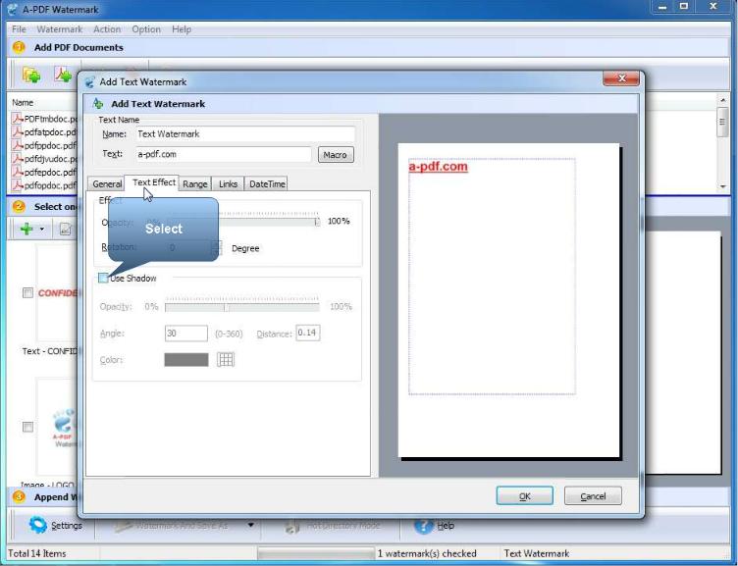Viewport: 738px width, 566px height.
Task: Open the File menu
Action: (19, 29)
